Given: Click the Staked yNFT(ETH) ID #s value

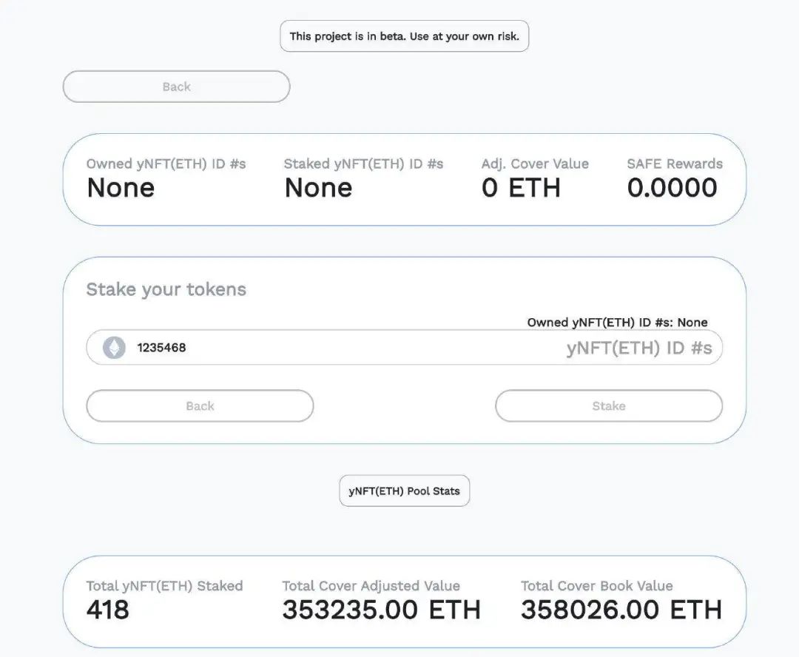Looking at the screenshot, I should pos(317,187).
